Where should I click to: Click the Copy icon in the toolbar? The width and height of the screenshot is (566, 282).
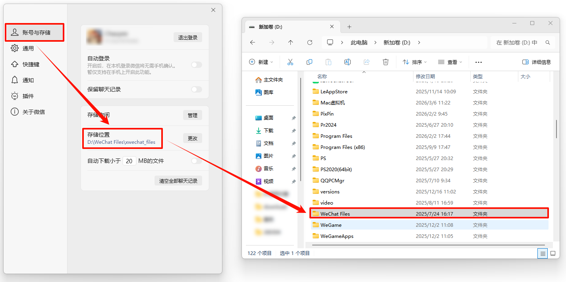[x=309, y=62]
